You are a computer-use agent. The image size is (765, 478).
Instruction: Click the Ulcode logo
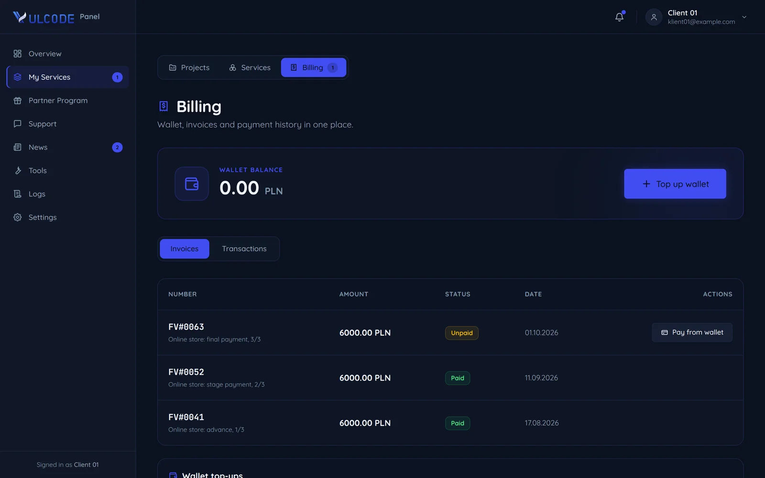44,17
